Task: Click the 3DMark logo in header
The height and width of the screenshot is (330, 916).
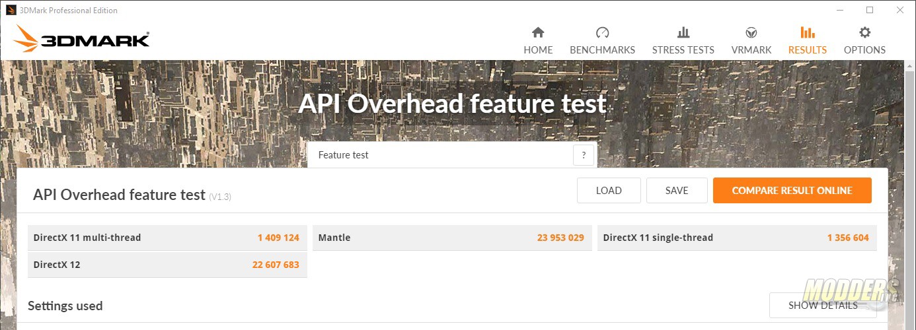Action: click(83, 40)
